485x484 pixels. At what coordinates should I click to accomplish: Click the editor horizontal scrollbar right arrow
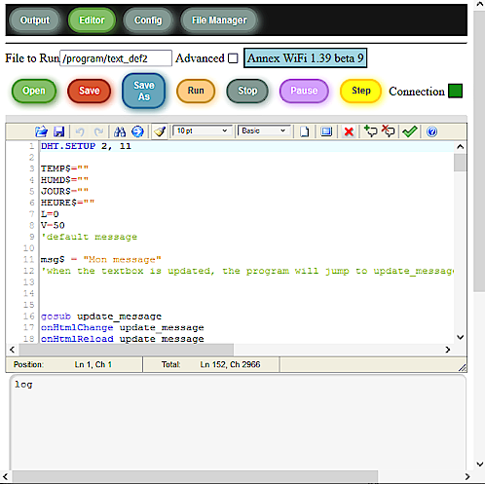point(448,350)
